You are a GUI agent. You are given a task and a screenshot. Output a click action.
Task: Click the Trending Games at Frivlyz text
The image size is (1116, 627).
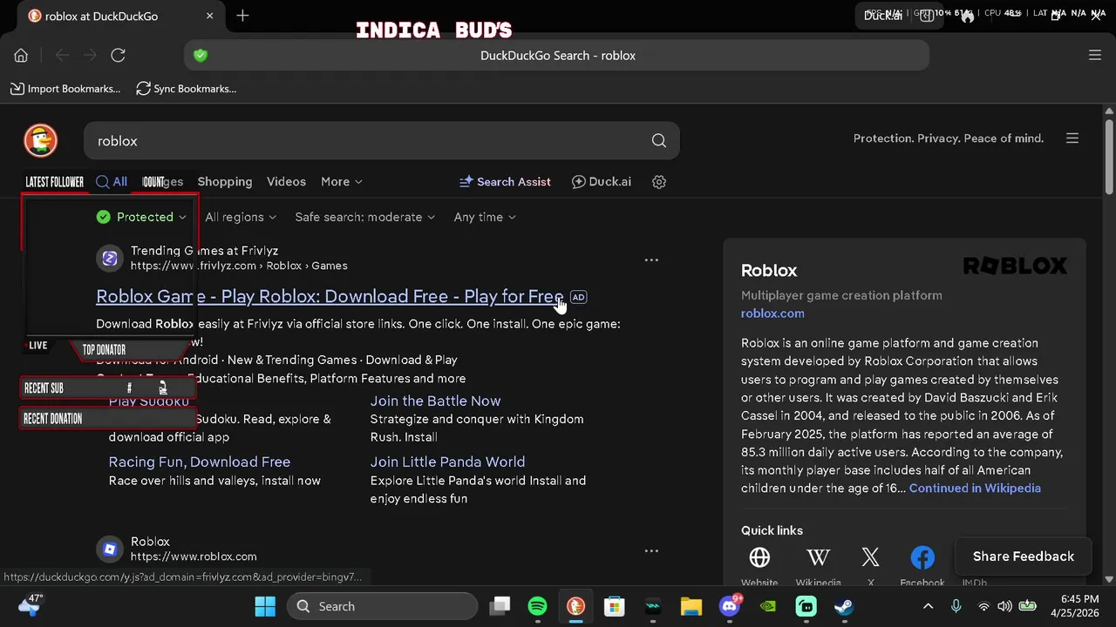[204, 251]
